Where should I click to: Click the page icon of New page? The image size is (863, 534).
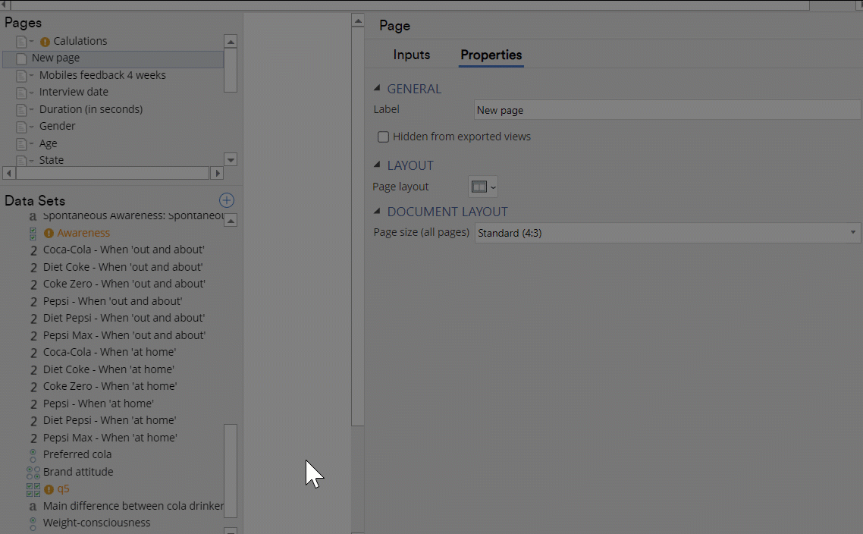pos(21,58)
